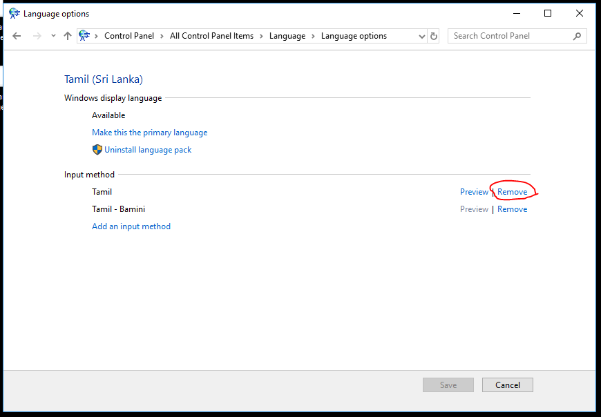The height and width of the screenshot is (417, 601).
Task: Click the Forward navigation arrow
Action: (37, 36)
